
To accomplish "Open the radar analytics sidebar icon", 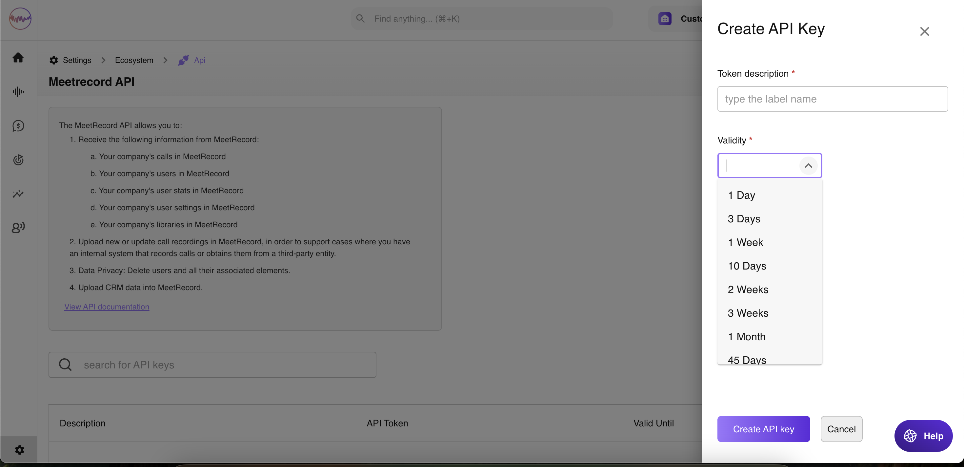I will click(18, 160).
